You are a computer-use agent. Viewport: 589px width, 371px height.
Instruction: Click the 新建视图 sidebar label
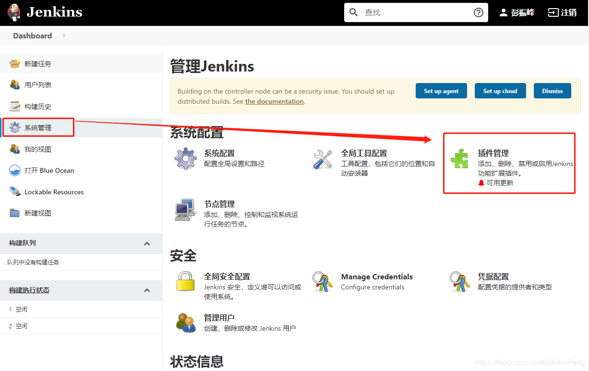coord(37,213)
